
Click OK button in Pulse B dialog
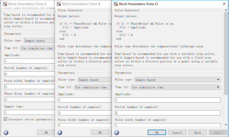pos(100,132)
